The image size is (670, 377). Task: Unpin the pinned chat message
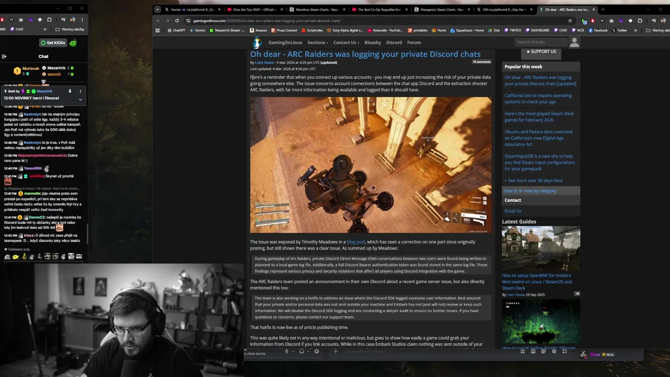[70, 91]
